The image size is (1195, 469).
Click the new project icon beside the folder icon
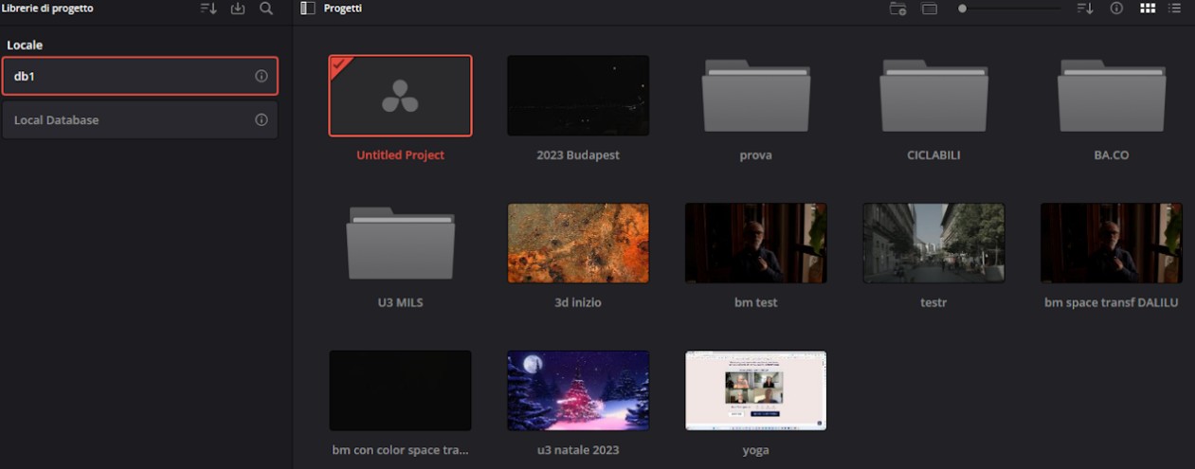[930, 9]
